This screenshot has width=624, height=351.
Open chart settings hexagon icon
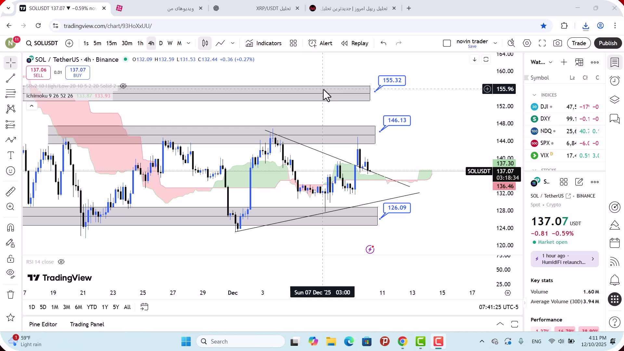pos(527,43)
